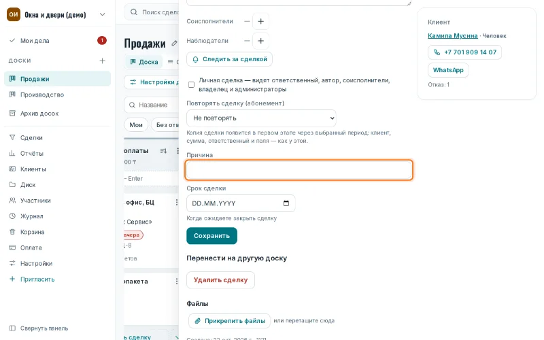Viewport: 544px width, 340px height.
Task: Open the оплаты column three-dot menu
Action: (177, 151)
